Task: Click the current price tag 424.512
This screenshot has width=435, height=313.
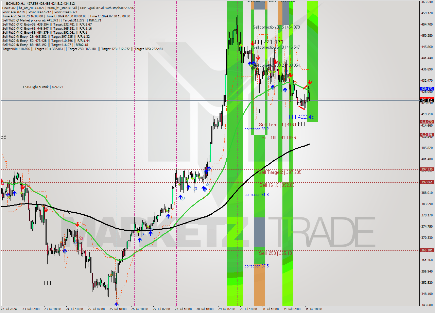Action: coord(427,100)
